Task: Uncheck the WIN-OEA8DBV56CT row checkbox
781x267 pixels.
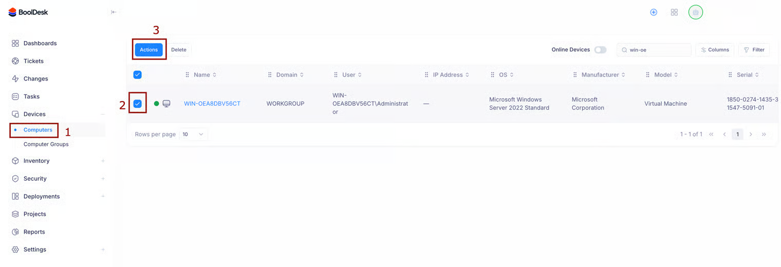Action: pos(138,104)
